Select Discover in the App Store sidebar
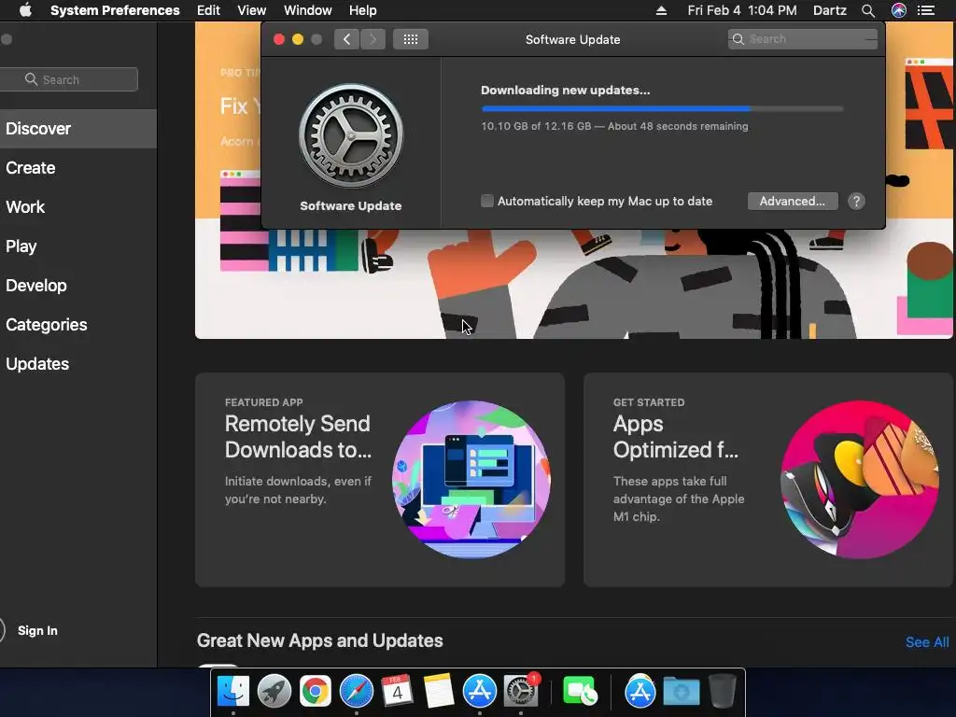The image size is (956, 717). click(x=78, y=129)
